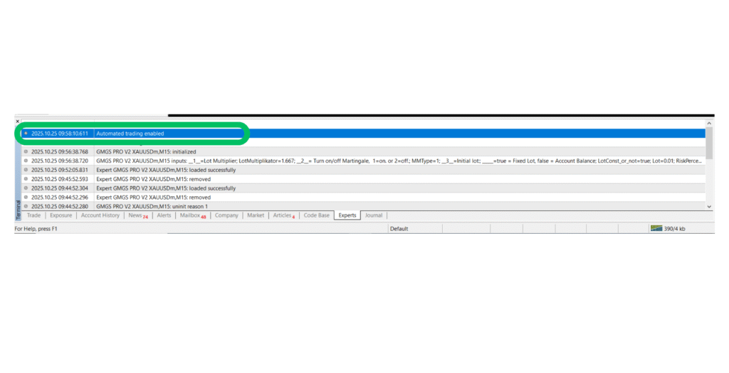Click the icon beside the 09:52:05.831 log entry
The image size is (729, 373).
(26, 170)
